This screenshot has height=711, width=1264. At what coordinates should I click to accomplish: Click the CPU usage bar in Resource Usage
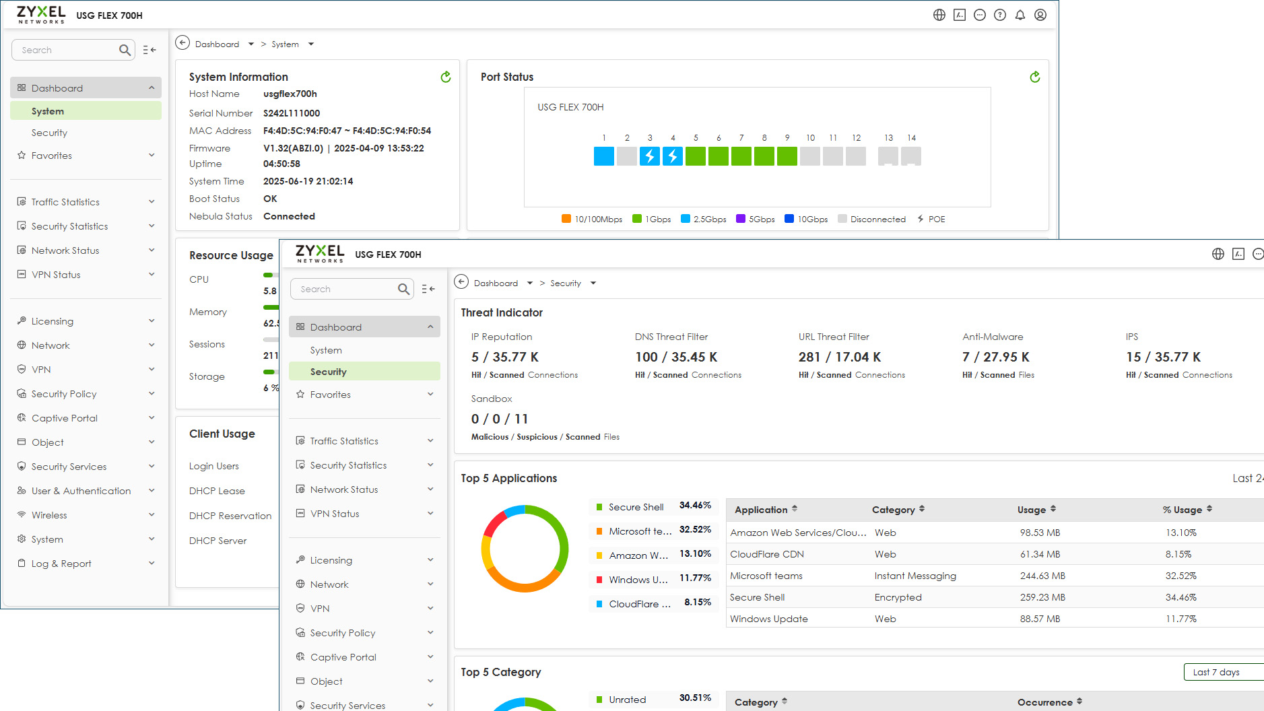point(271,275)
